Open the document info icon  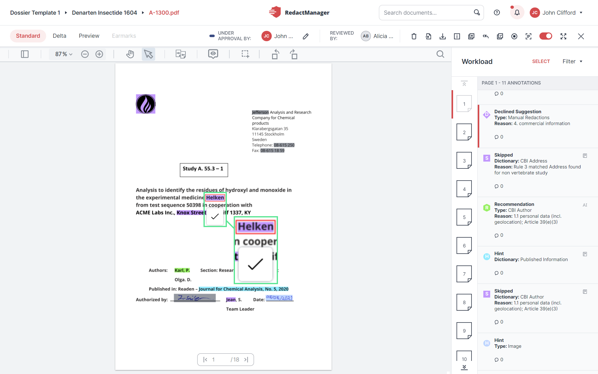[457, 36]
